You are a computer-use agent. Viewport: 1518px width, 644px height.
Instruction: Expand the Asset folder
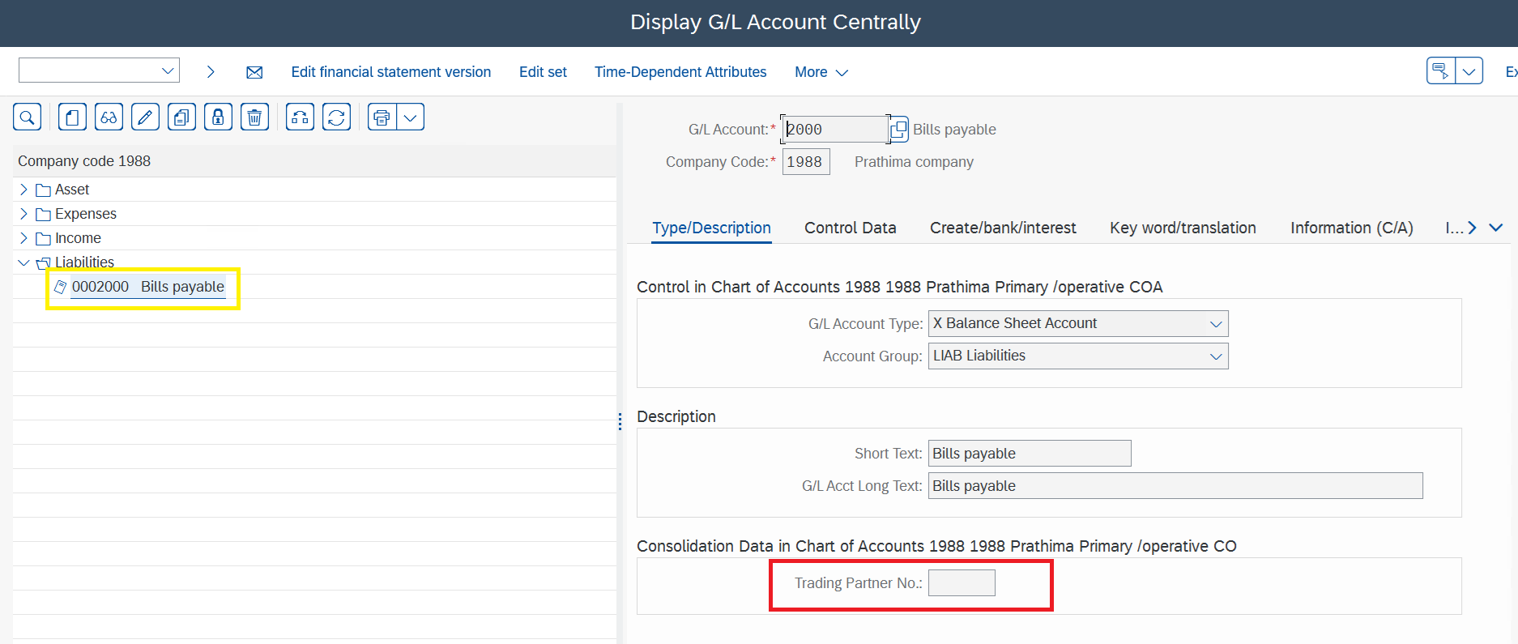[x=23, y=190]
